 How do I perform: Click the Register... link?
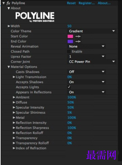(x=87, y=3)
